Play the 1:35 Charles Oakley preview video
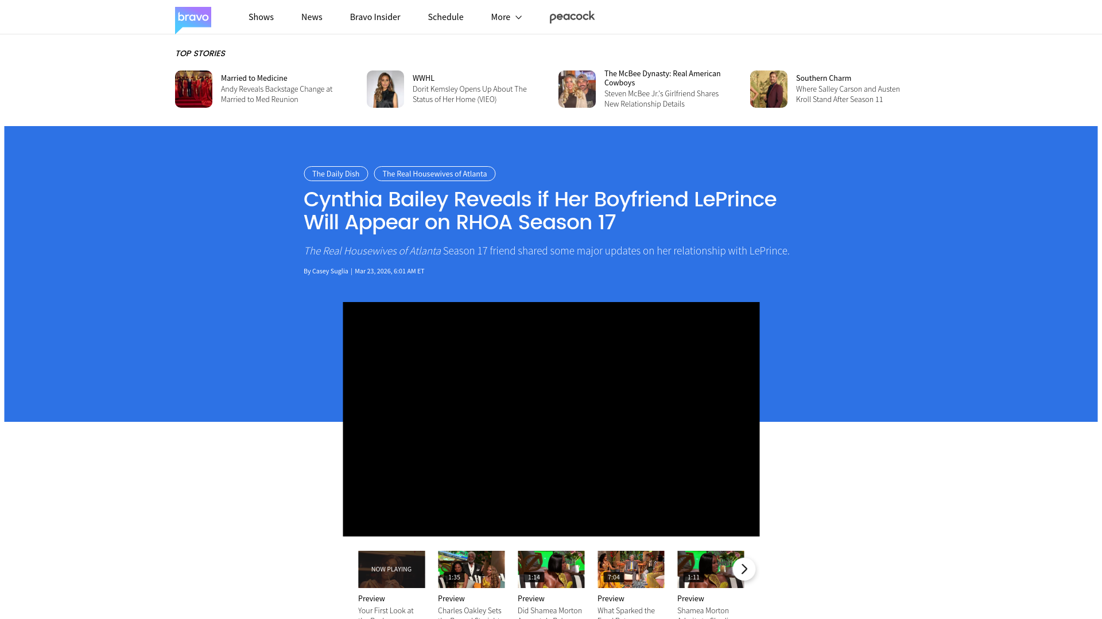 pos(471,569)
